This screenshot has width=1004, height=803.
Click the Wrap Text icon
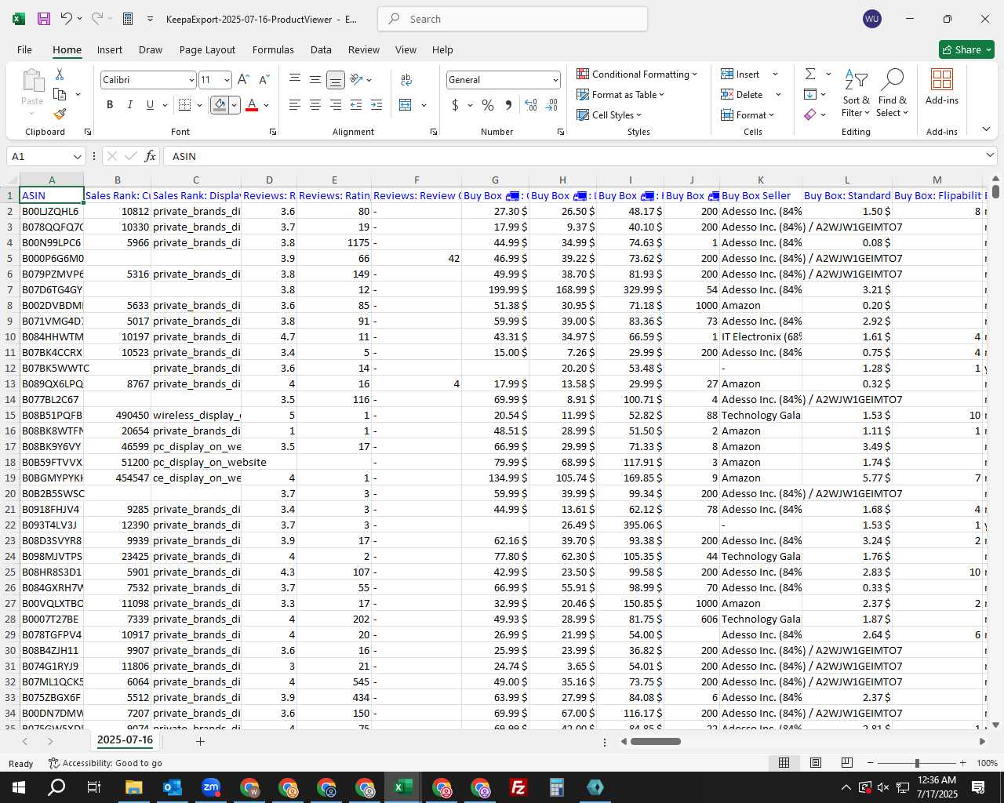coord(406,80)
